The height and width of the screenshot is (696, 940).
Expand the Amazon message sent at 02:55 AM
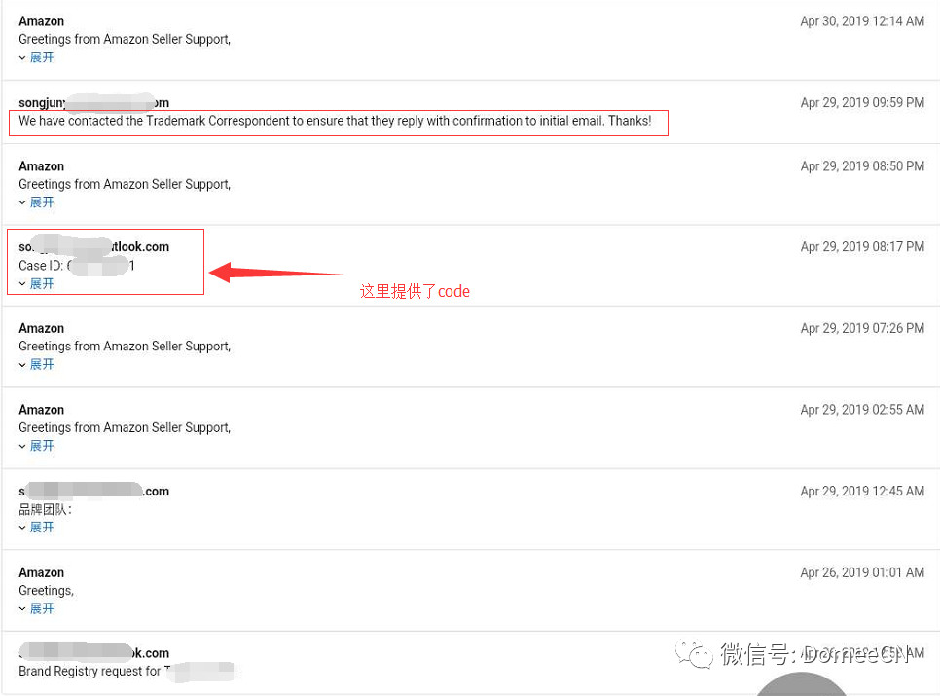37,446
